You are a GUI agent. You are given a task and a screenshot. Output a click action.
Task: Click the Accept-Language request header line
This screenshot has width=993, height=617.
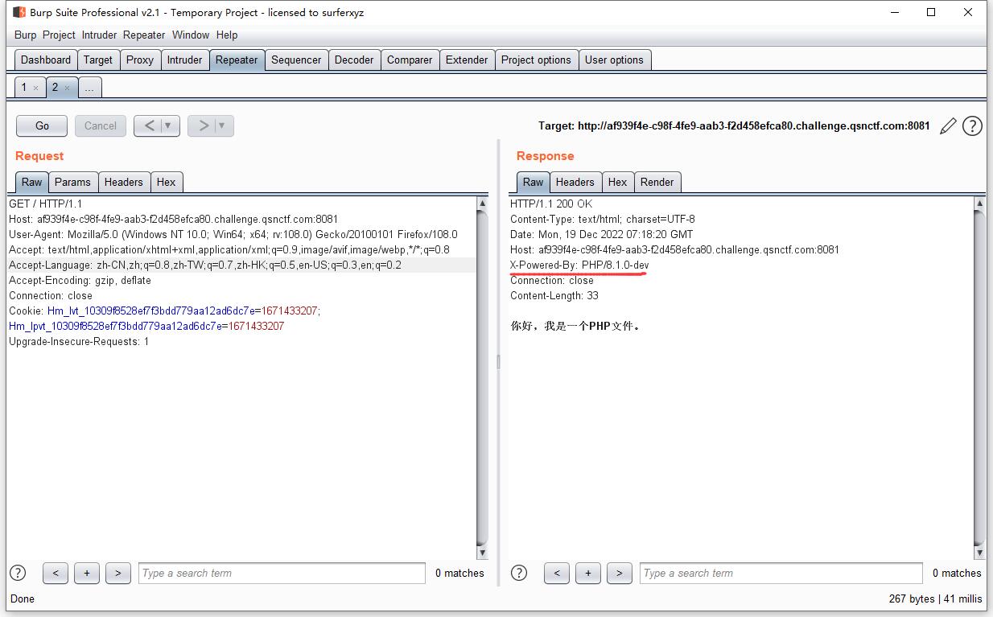click(205, 265)
